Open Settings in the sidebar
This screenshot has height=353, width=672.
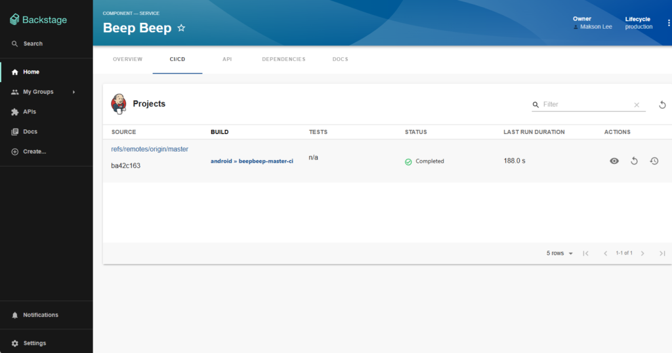click(34, 343)
